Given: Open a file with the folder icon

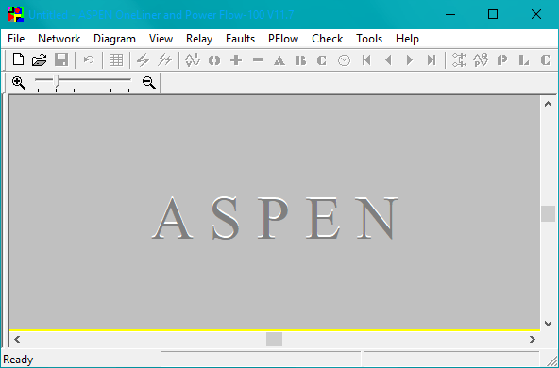Looking at the screenshot, I should pyautogui.click(x=40, y=59).
